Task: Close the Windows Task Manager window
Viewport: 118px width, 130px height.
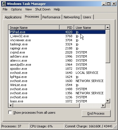Action: (114, 4)
